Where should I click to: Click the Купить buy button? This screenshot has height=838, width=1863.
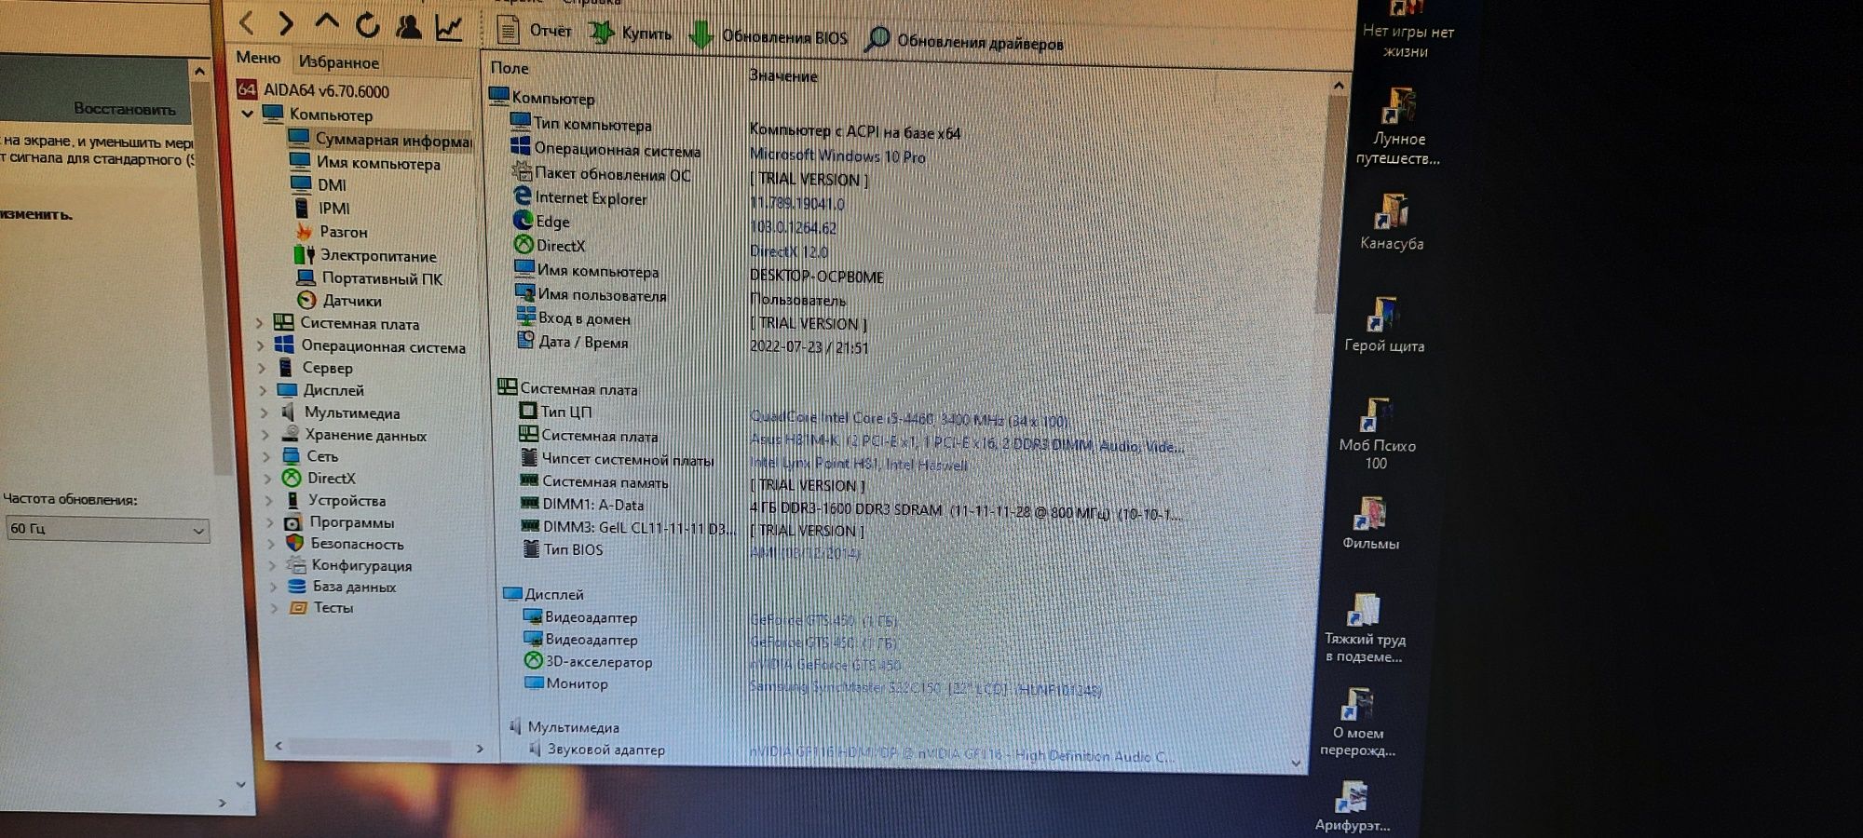coord(631,34)
